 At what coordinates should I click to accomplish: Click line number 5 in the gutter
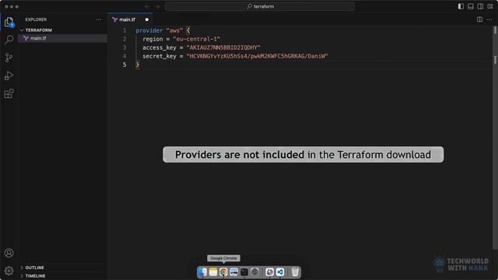click(x=124, y=65)
